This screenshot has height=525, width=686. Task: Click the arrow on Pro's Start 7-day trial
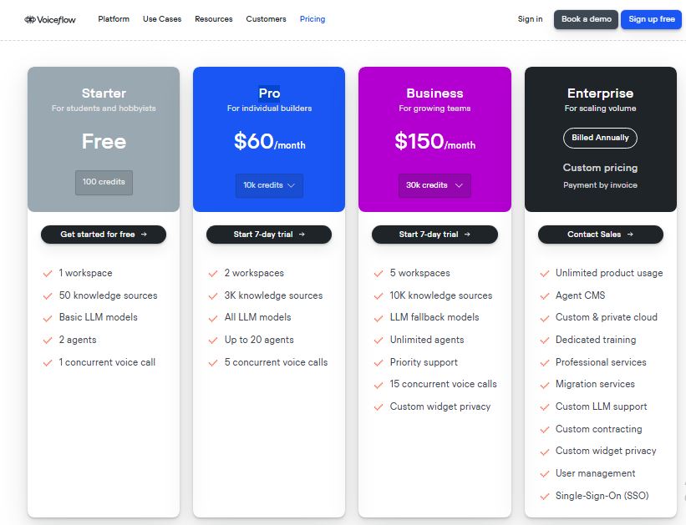click(x=302, y=235)
